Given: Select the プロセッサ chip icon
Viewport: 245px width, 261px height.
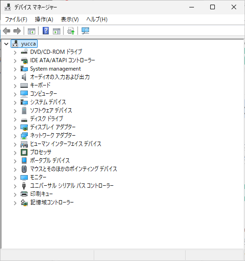Looking at the screenshot, I should click(24, 152).
